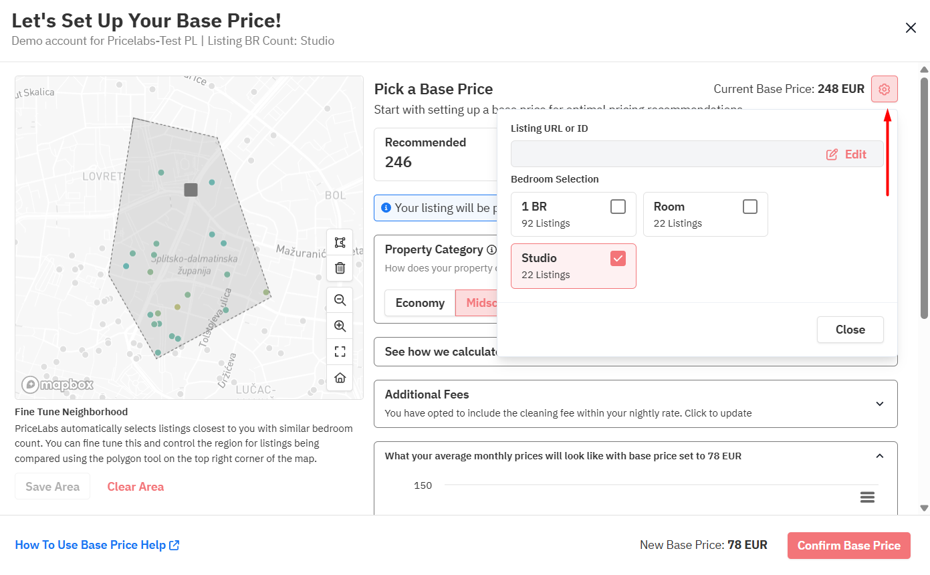Image resolution: width=930 pixels, height=575 pixels.
Task: Select the polygon draw tool on map
Action: [x=340, y=242]
